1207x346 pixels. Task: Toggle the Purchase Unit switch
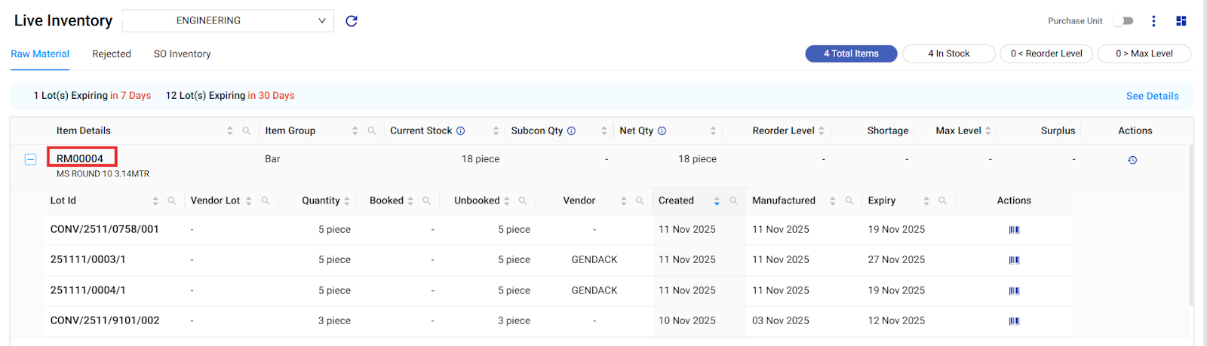pyautogui.click(x=1125, y=21)
